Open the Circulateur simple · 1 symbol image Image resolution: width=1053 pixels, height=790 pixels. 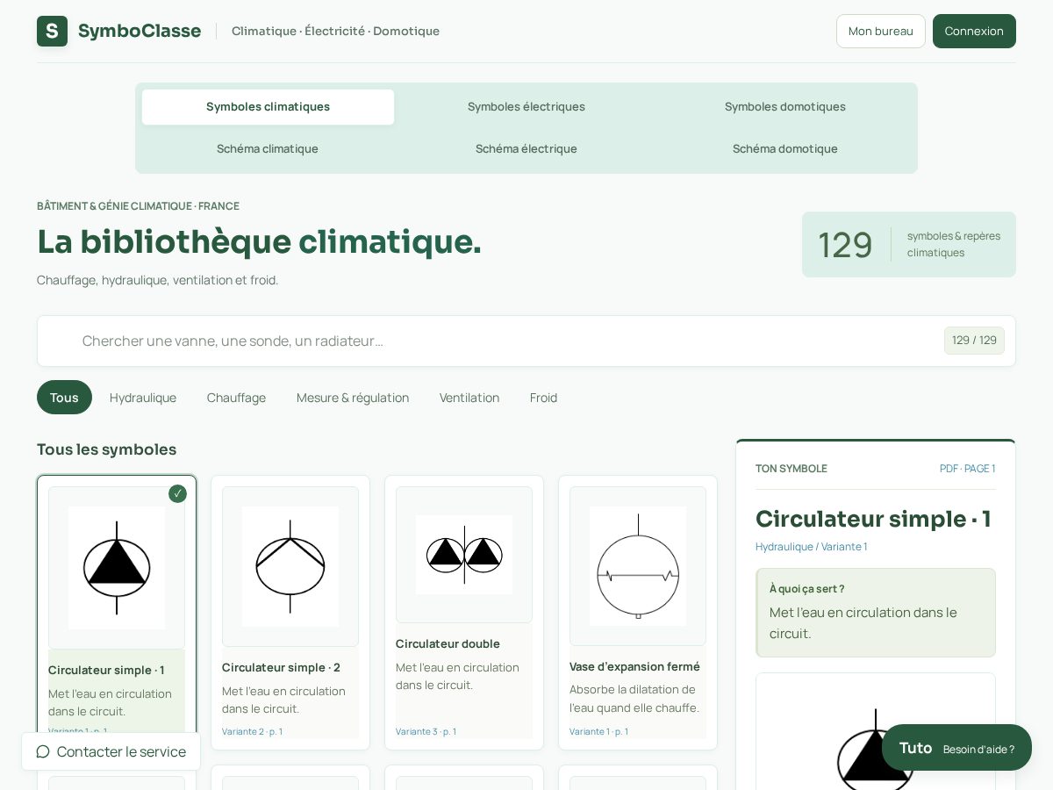(x=117, y=568)
